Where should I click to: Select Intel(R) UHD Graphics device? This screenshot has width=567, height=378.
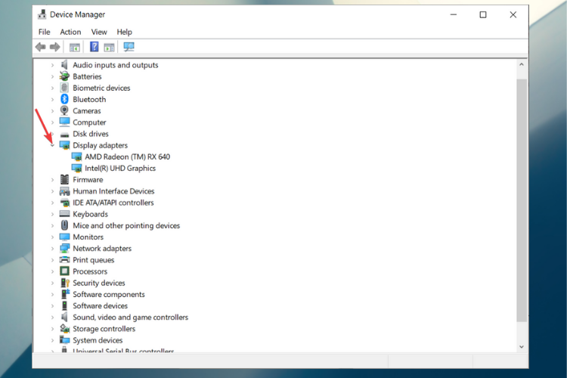tap(120, 168)
